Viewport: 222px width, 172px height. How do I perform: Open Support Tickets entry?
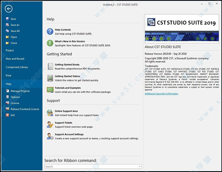(63, 123)
